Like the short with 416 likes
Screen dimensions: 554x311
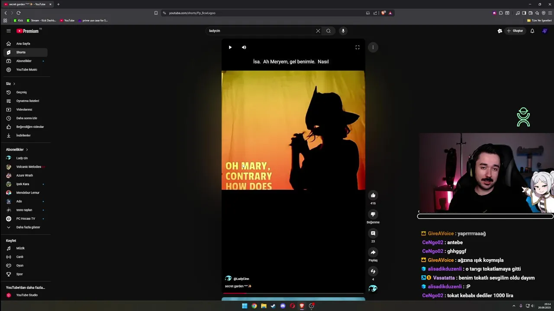[373, 195]
